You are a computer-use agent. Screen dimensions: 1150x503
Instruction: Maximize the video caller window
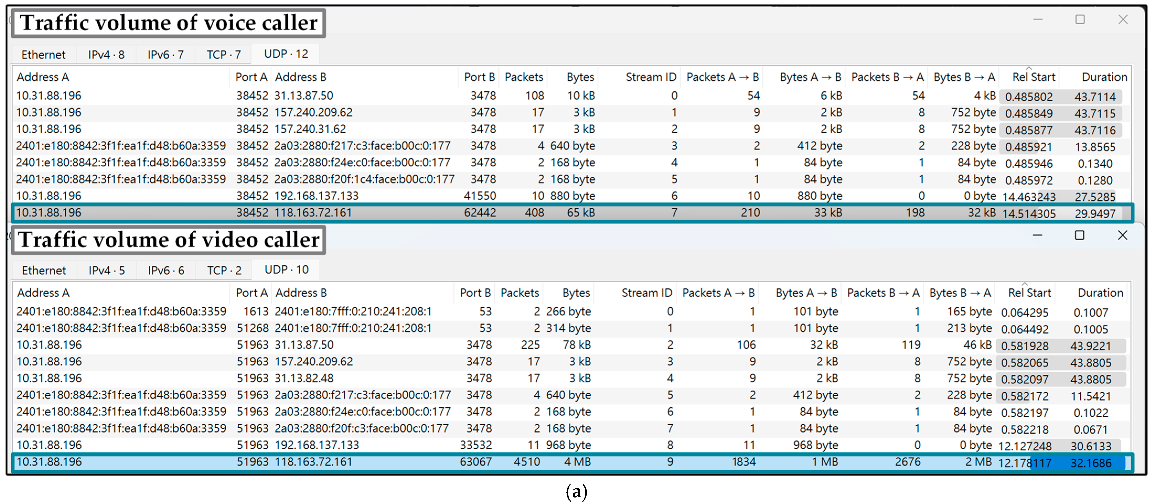pyautogui.click(x=1079, y=236)
